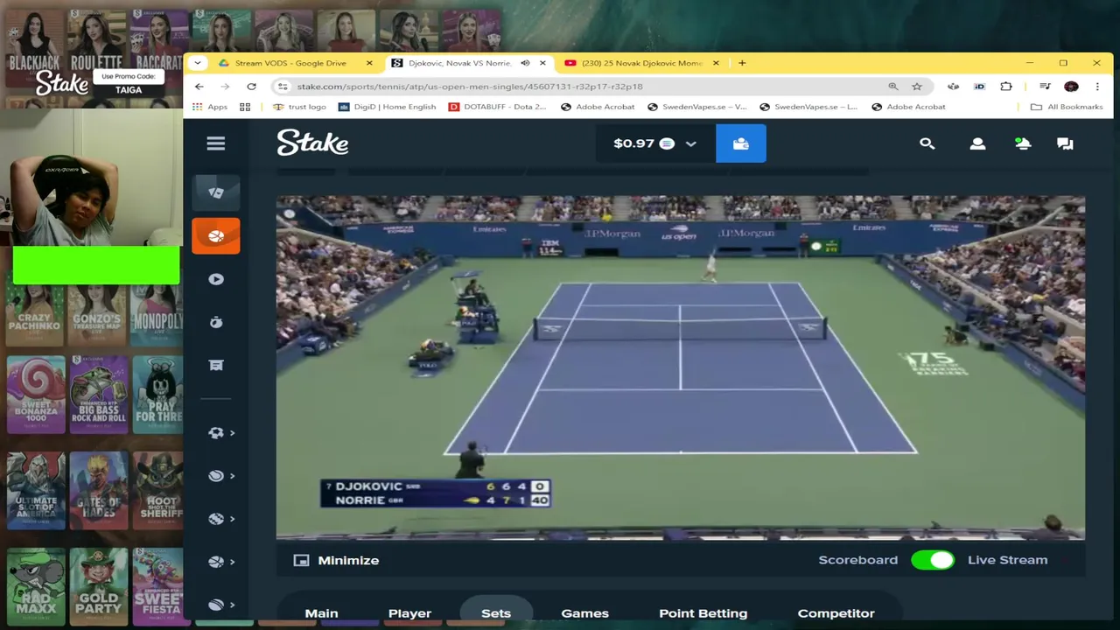The height and width of the screenshot is (630, 1120).
Task: Open the Casino section in the sidebar
Action: (216, 192)
